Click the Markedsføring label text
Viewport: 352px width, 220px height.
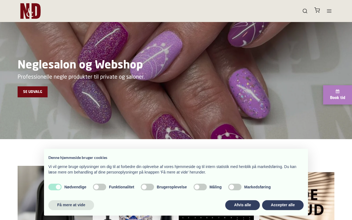[x=257, y=187]
